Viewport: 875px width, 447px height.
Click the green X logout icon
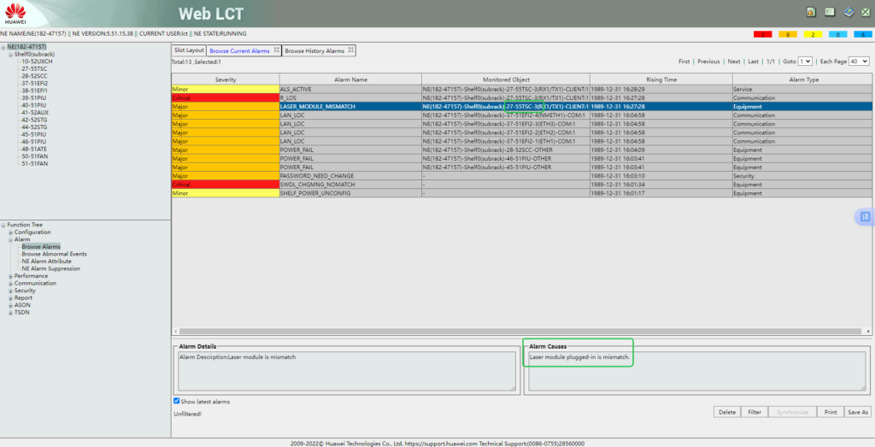[x=866, y=12]
